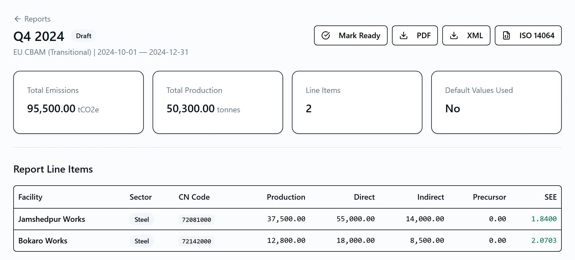Image resolution: width=575 pixels, height=260 pixels.
Task: Click the Precursor column header
Action: click(x=490, y=197)
